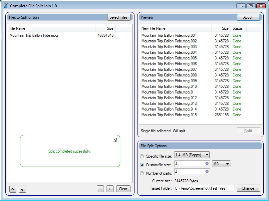Click the Done status of .015 file
Screen dimensions: 269x201
[x=237, y=115]
